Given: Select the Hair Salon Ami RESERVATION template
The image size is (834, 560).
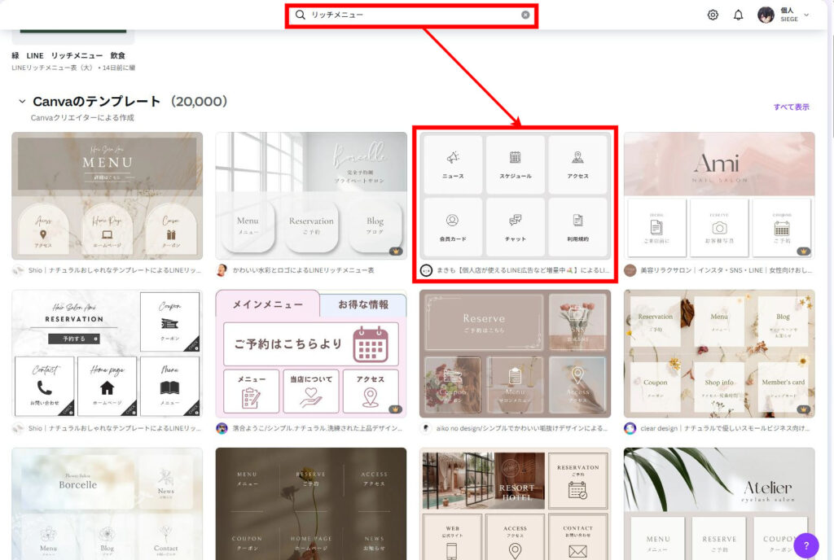Looking at the screenshot, I should (107, 353).
